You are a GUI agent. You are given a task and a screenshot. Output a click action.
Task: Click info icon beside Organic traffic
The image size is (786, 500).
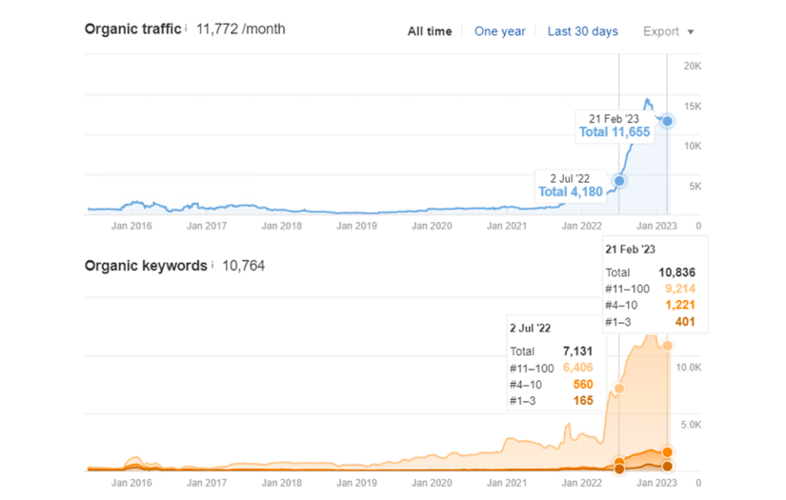click(186, 28)
